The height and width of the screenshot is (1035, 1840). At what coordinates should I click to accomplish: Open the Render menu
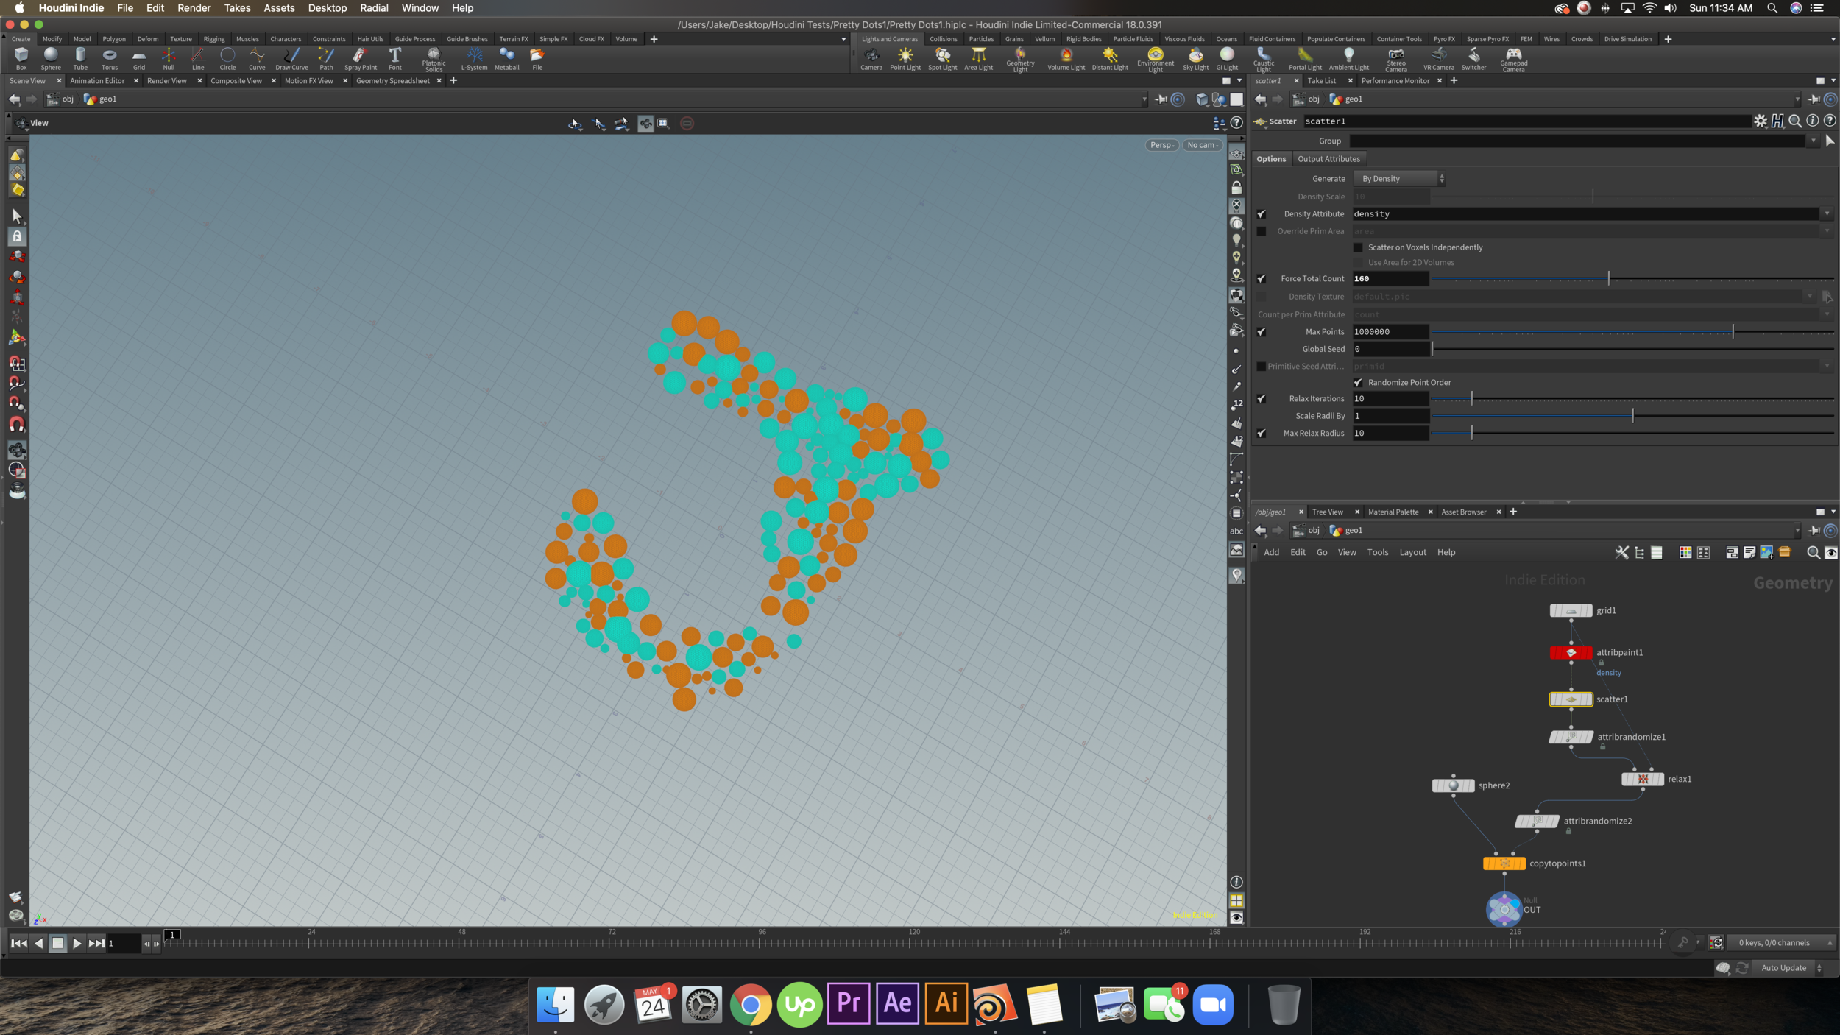pos(194,8)
